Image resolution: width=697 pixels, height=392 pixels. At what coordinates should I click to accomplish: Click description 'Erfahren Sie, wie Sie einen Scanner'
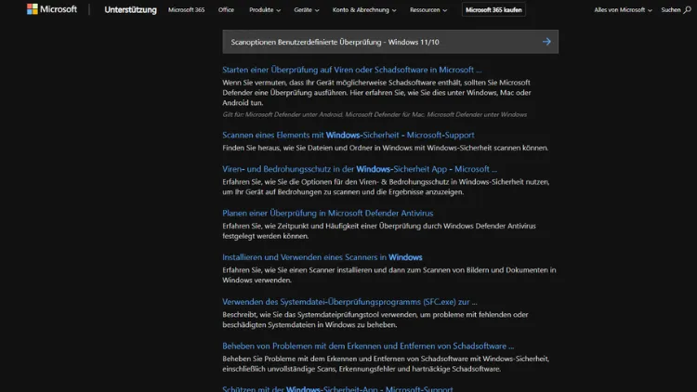pyautogui.click(x=389, y=275)
